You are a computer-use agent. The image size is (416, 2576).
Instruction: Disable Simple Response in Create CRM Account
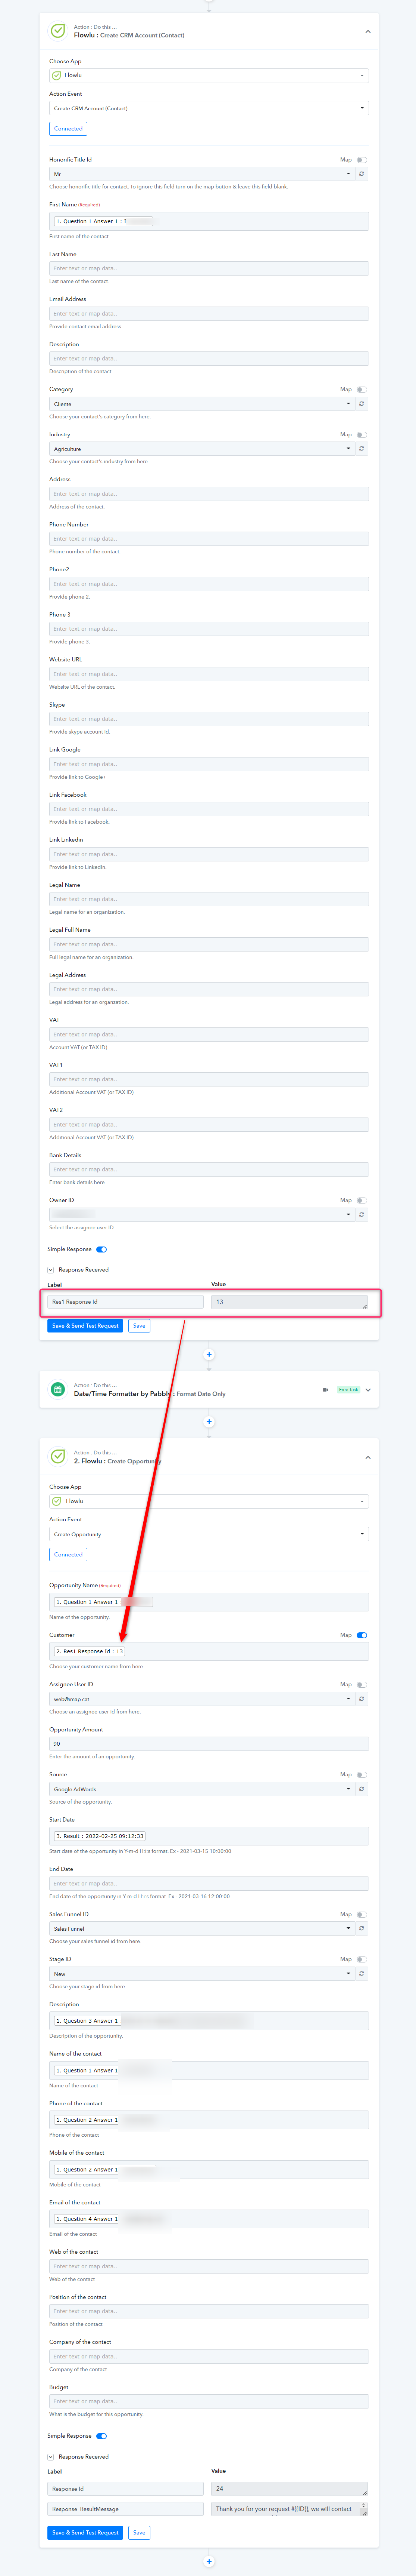coord(102,1249)
